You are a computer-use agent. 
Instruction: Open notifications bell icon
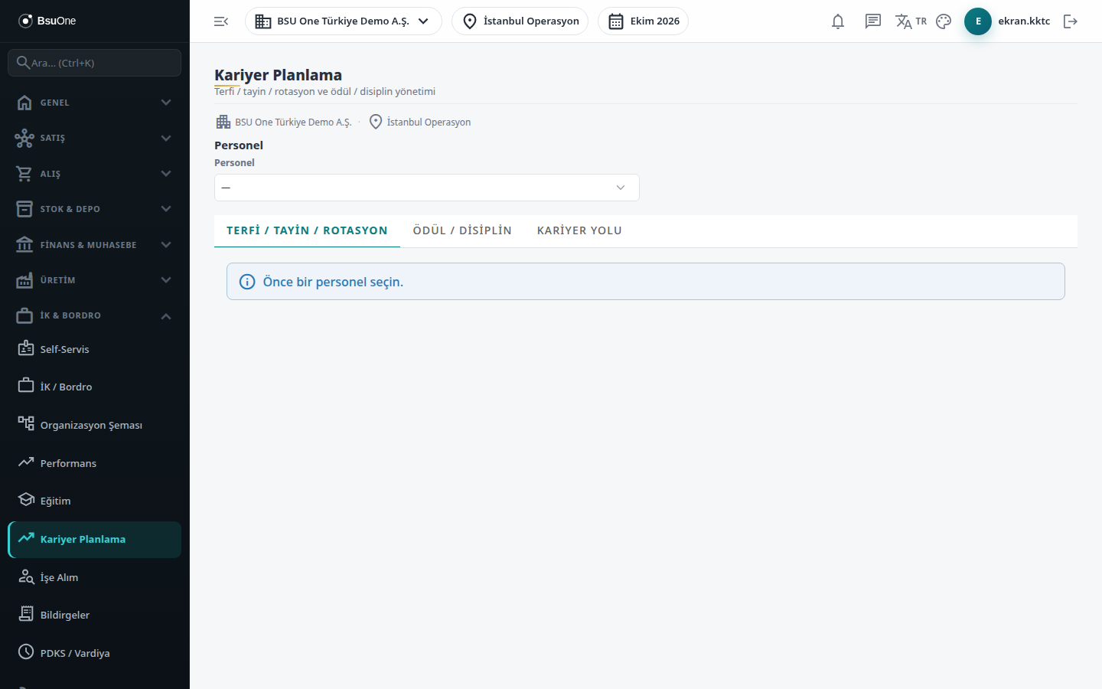coord(838,21)
